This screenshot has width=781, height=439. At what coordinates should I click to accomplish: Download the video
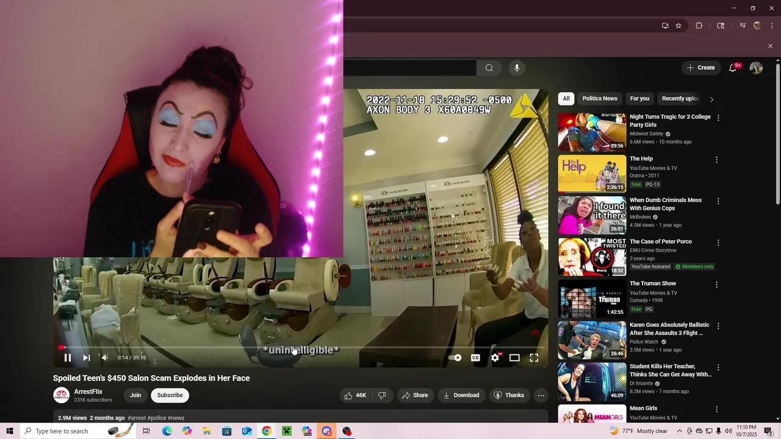click(x=461, y=395)
